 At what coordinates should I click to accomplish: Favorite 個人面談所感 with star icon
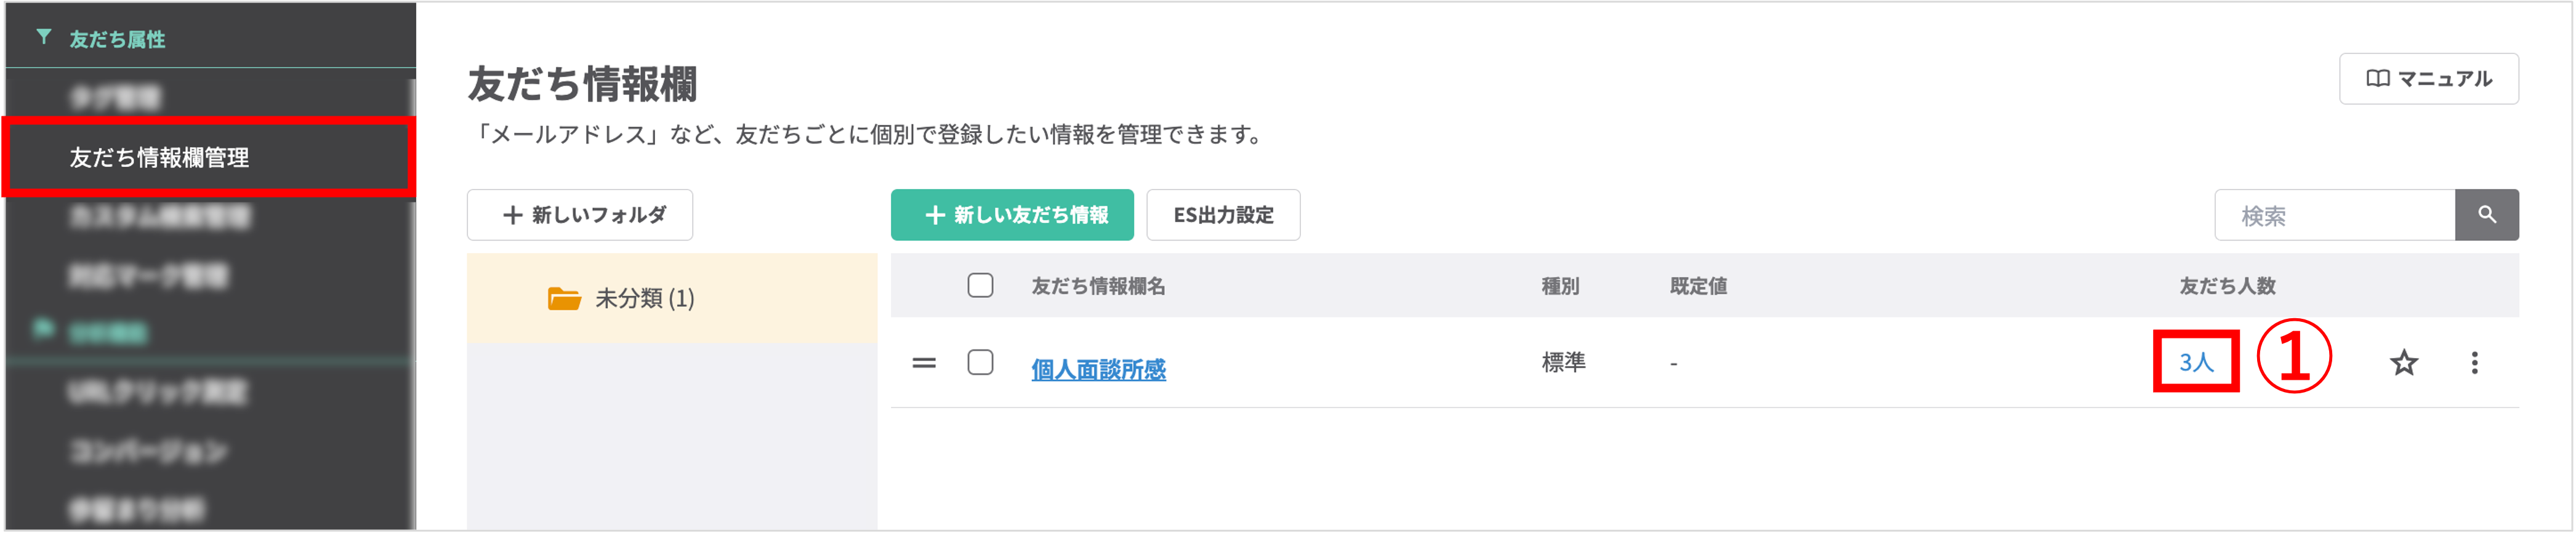pos(2403,363)
